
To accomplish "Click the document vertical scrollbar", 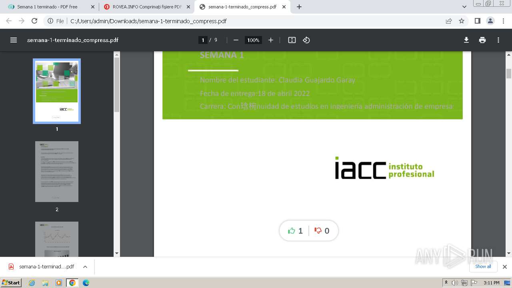I will (509, 74).
